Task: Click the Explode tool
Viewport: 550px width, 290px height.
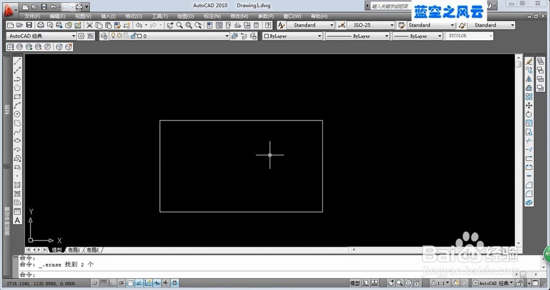Action: (529, 203)
